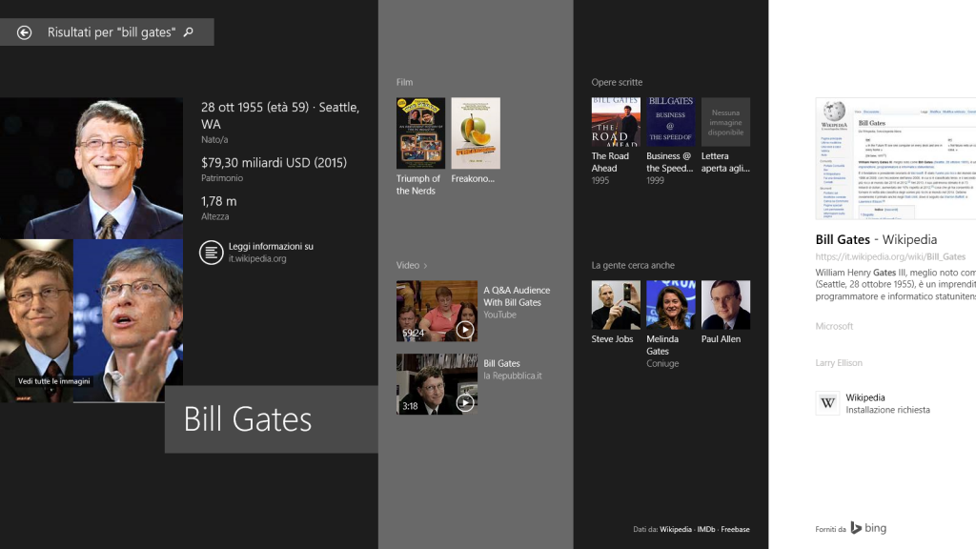Select Melinda Gates under 'La gente cerca anche'

(670, 304)
